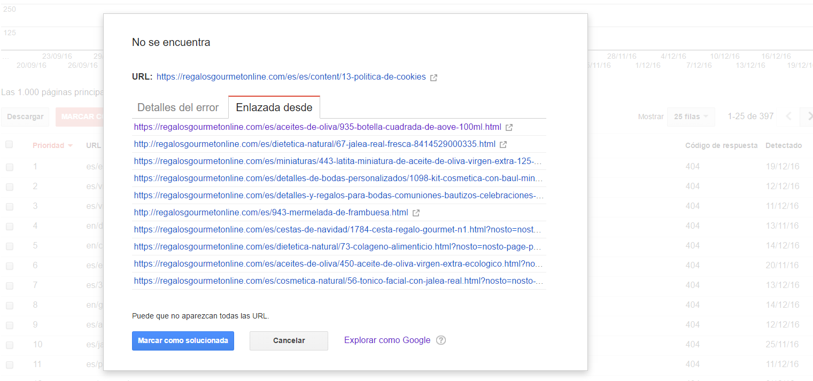Screen dimensions: 813x381
Task: Open the 25 filas rows dropdown
Action: coord(691,116)
